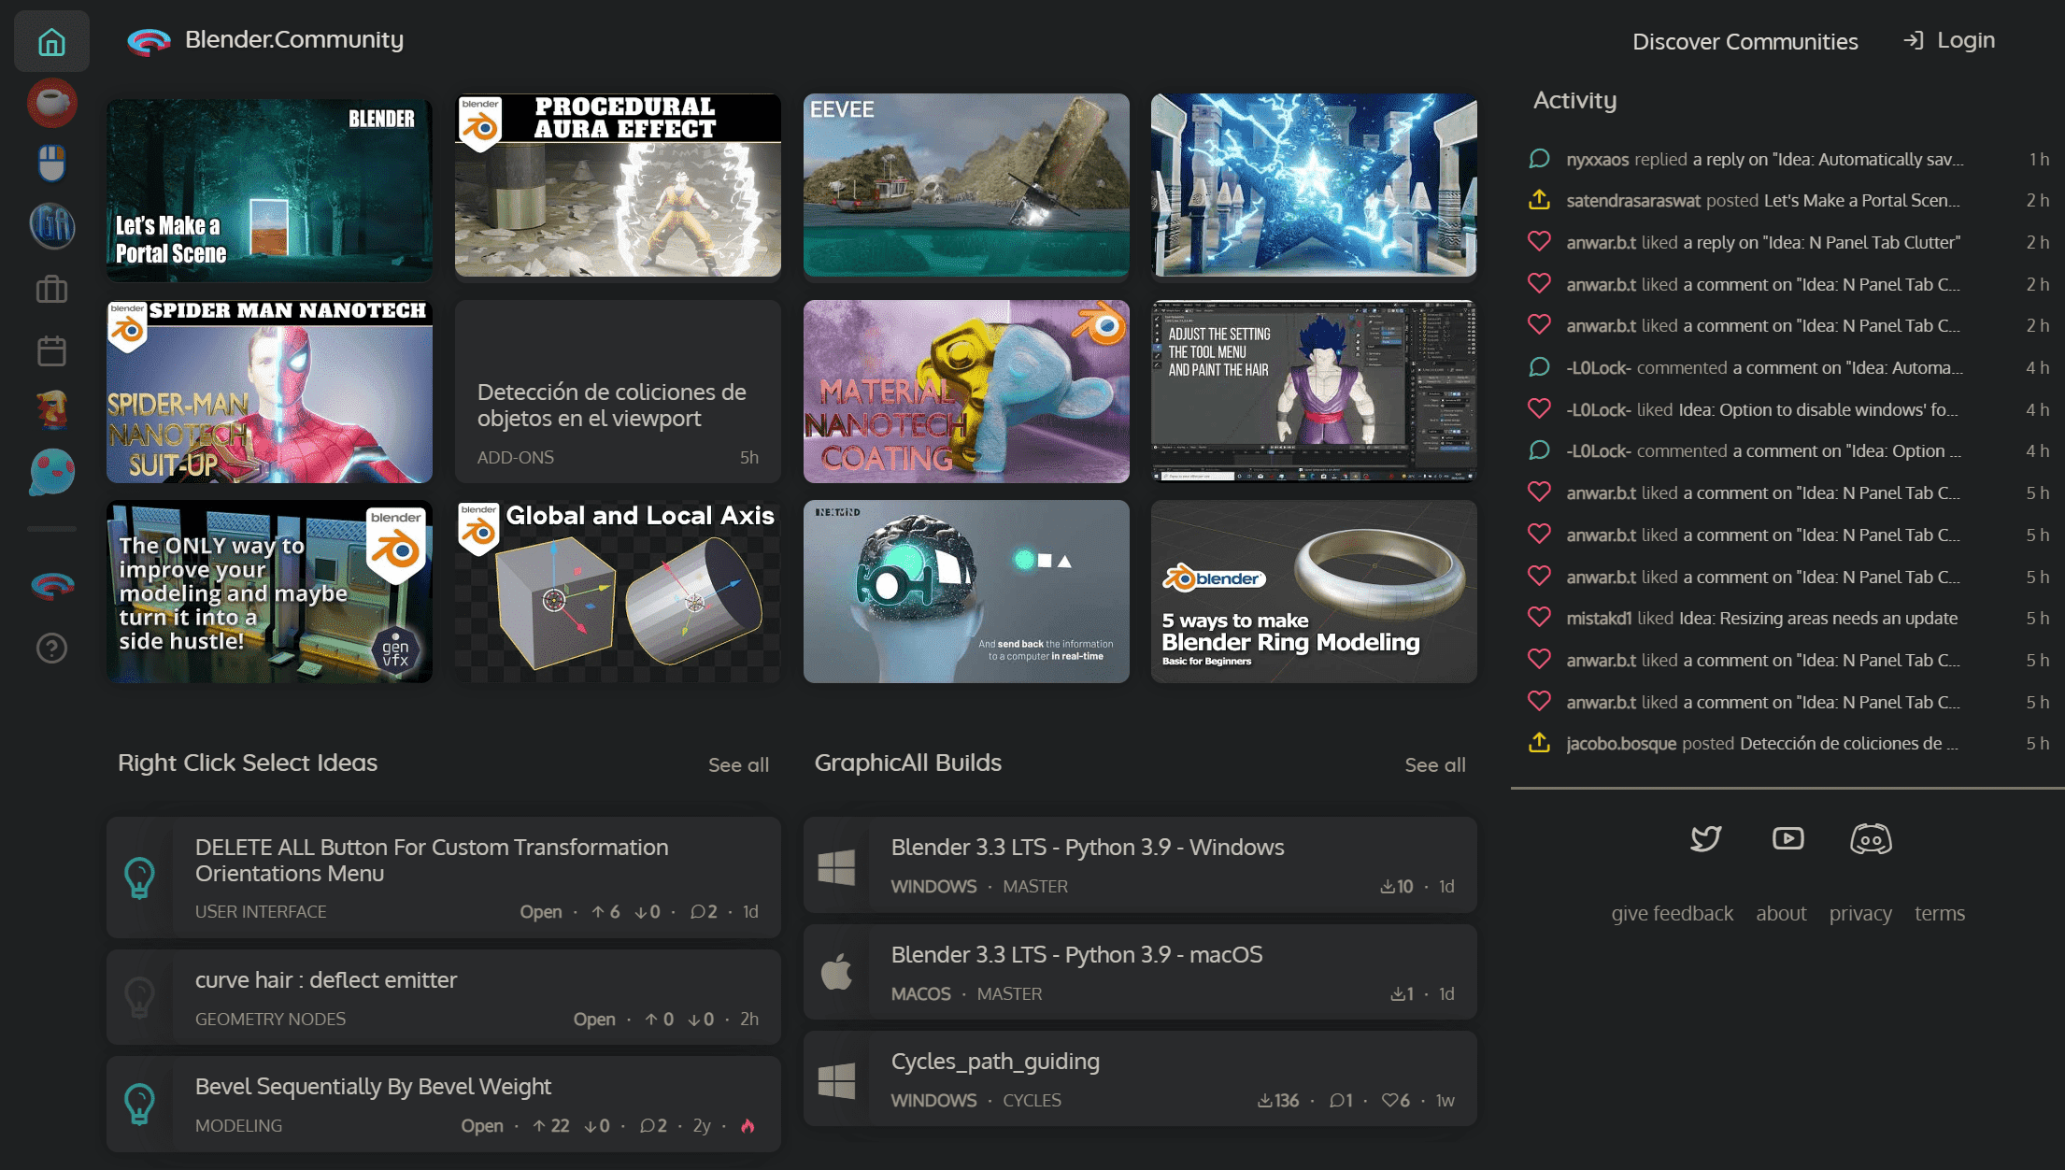Open the coffee cup community icon in sidebar
Image resolution: width=2065 pixels, height=1170 pixels.
tap(51, 103)
